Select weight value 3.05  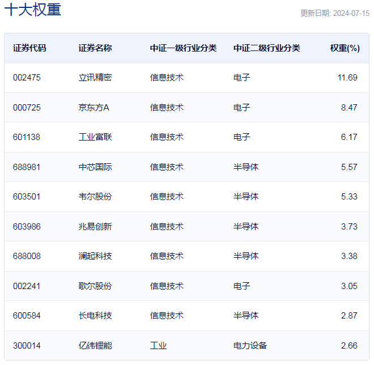point(349,286)
